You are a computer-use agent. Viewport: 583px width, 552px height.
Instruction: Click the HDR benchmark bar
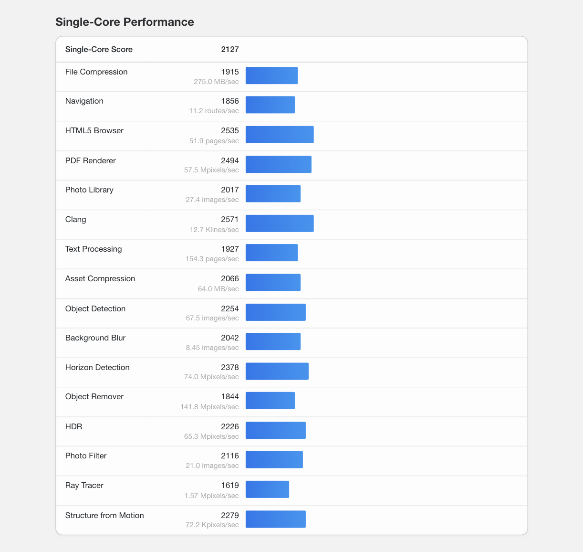point(276,430)
